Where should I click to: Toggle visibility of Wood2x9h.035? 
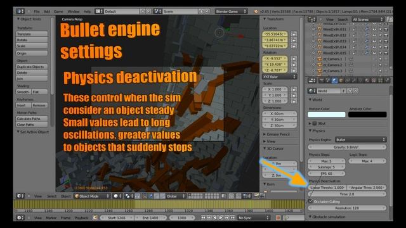pos(374,53)
